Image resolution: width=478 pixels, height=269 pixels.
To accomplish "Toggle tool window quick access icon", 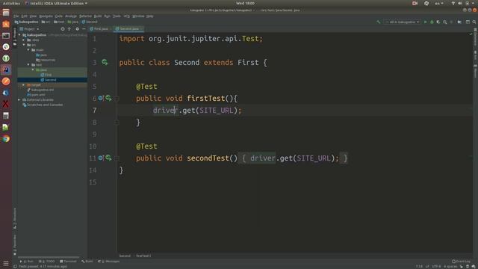I will [15, 266].
